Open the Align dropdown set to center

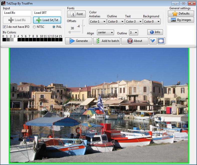tap(105, 32)
